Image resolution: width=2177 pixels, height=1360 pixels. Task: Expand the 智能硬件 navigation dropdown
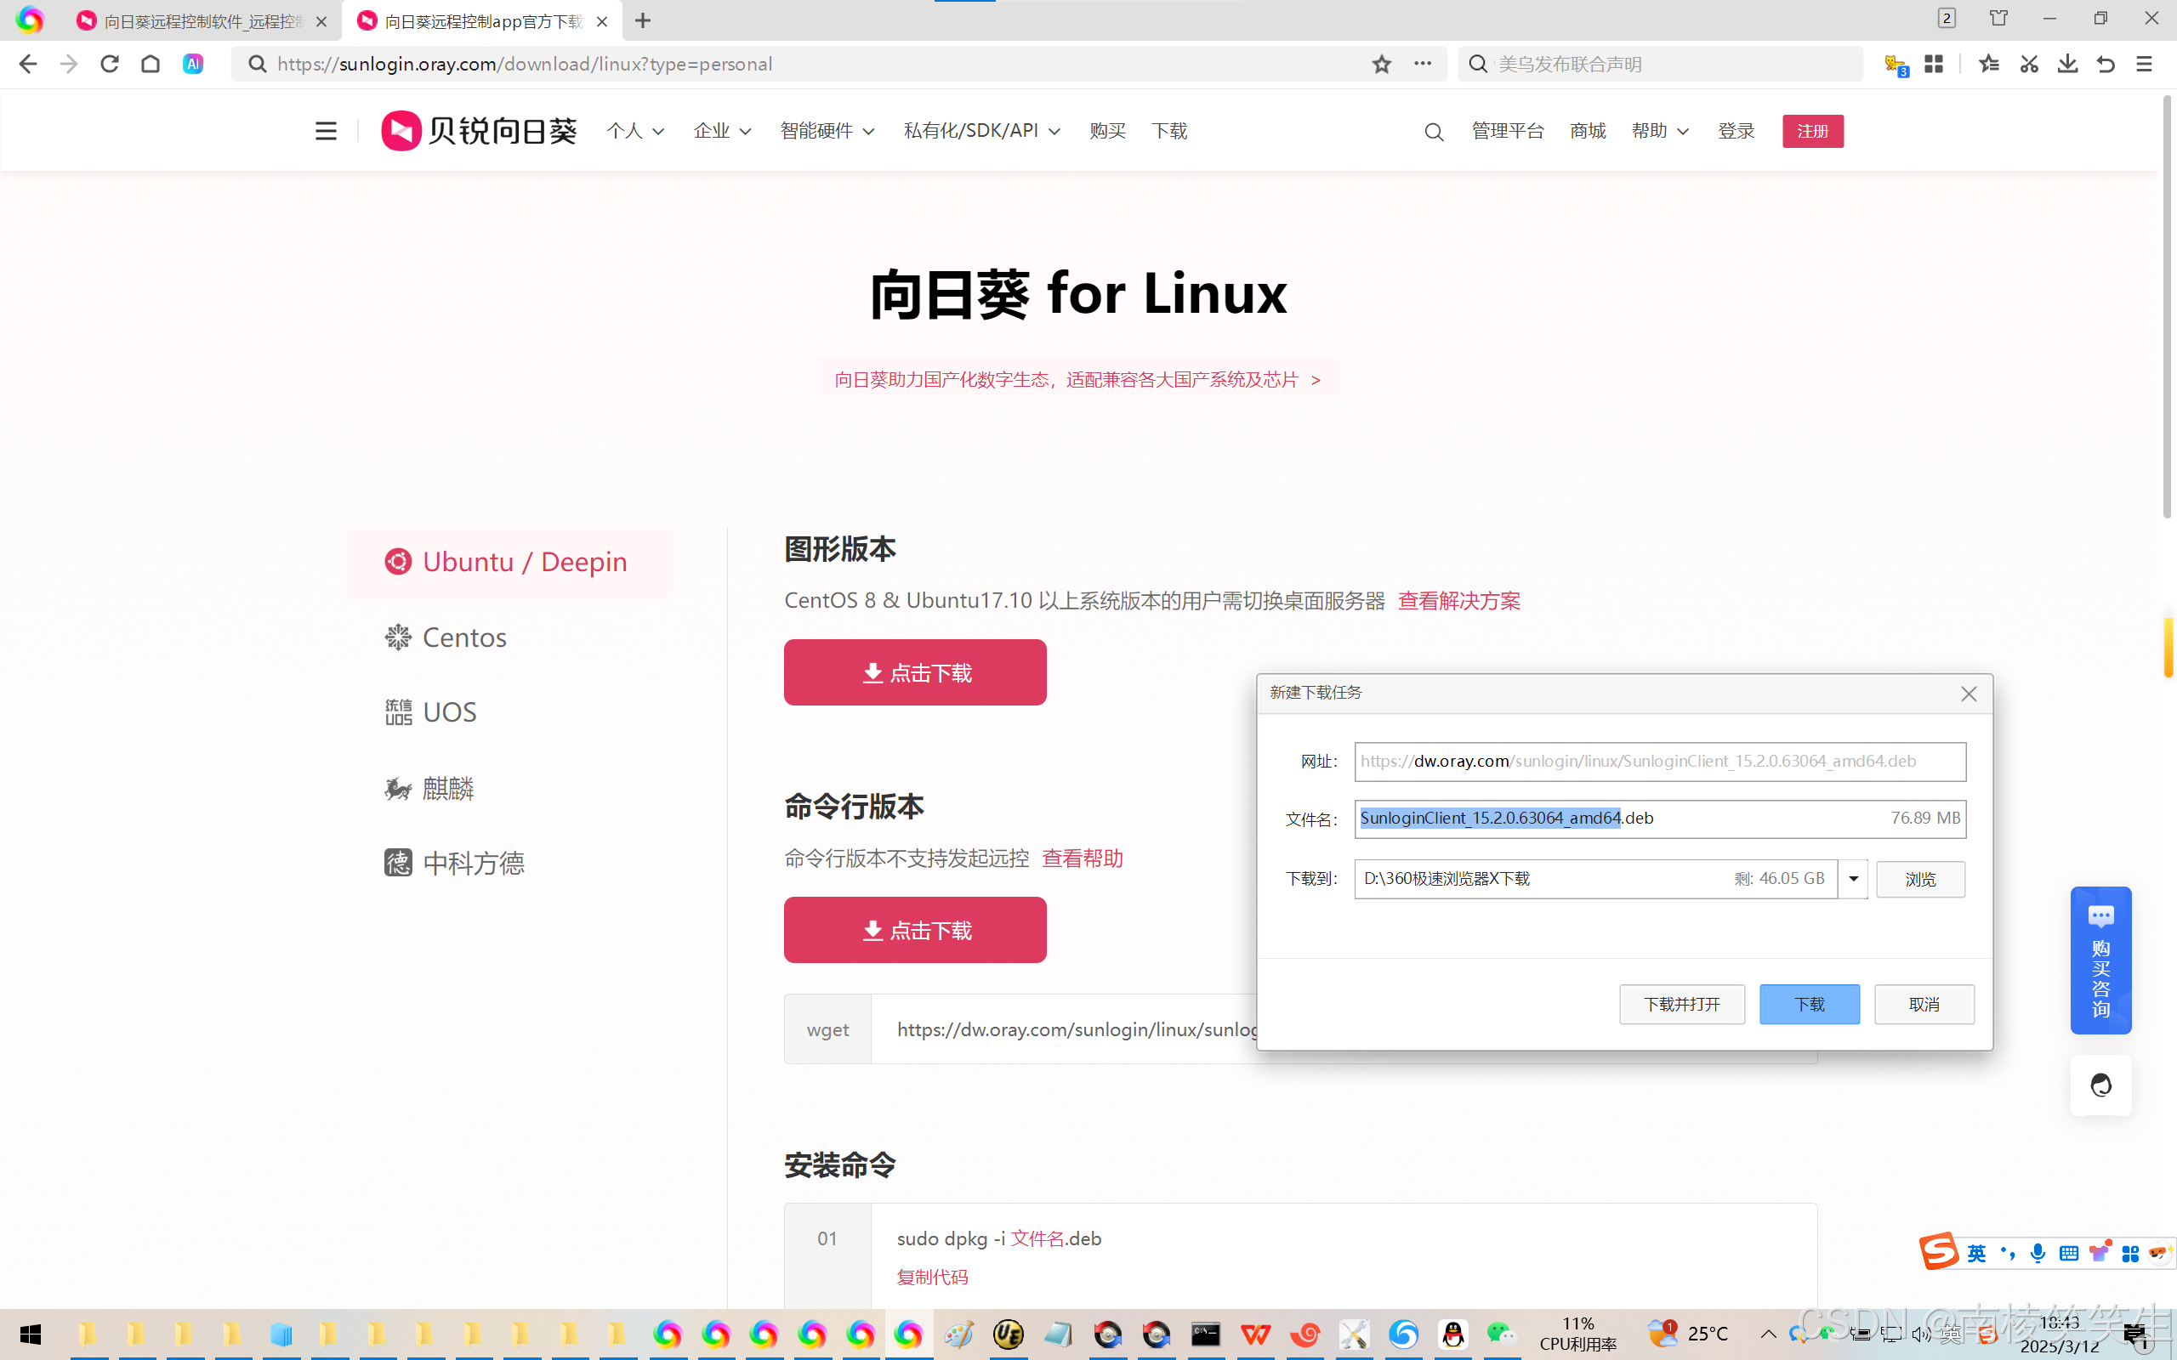click(827, 131)
